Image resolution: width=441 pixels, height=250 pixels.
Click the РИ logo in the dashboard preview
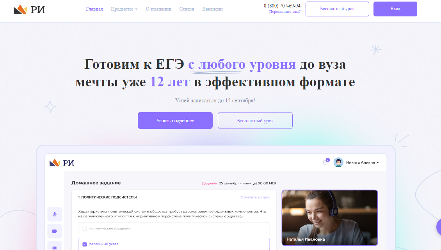(62, 163)
